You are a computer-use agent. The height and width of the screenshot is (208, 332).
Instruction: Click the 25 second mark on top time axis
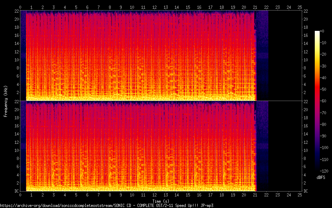coord(300,7)
